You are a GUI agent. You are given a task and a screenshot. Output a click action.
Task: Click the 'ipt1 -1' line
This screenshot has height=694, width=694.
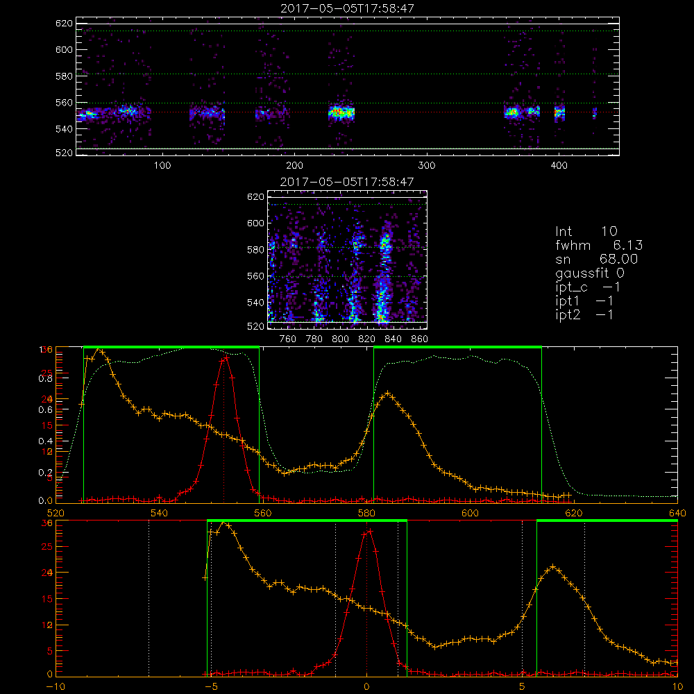pyautogui.click(x=584, y=301)
